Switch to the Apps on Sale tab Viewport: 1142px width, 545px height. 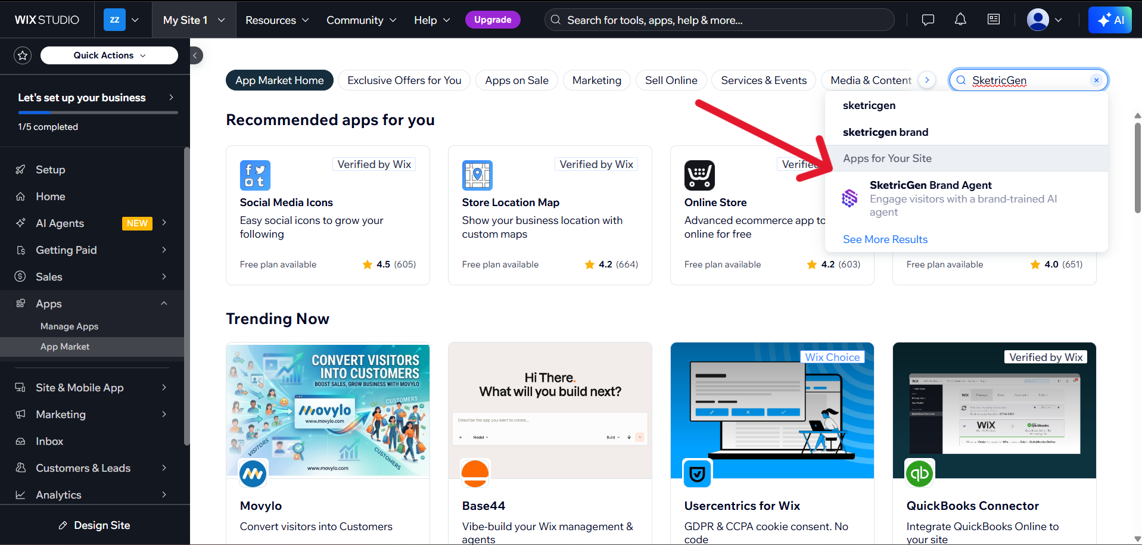(516, 80)
